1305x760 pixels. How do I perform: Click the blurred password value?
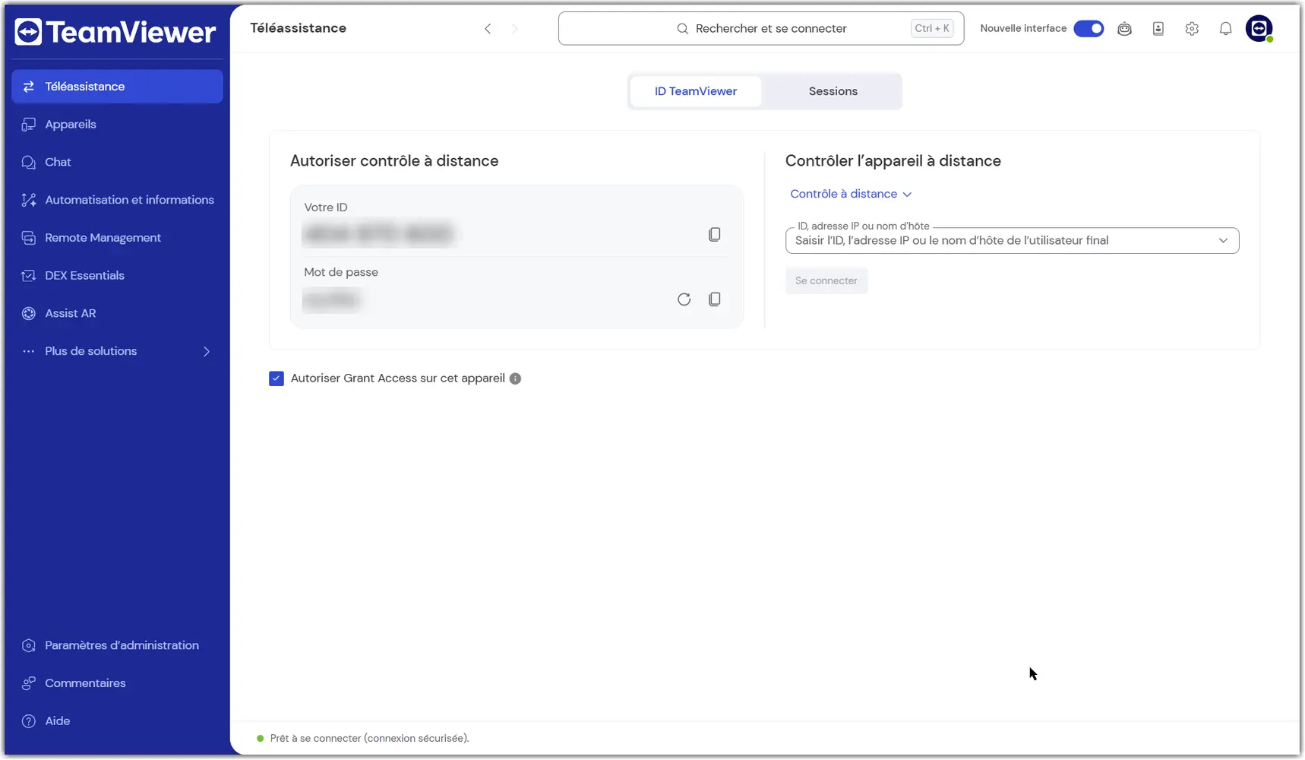(x=331, y=300)
